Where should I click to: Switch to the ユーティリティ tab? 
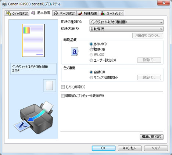pos(112,13)
